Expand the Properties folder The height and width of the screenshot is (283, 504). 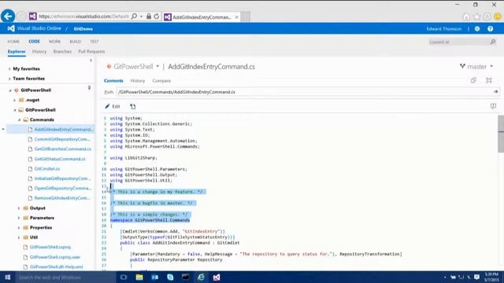click(x=19, y=228)
